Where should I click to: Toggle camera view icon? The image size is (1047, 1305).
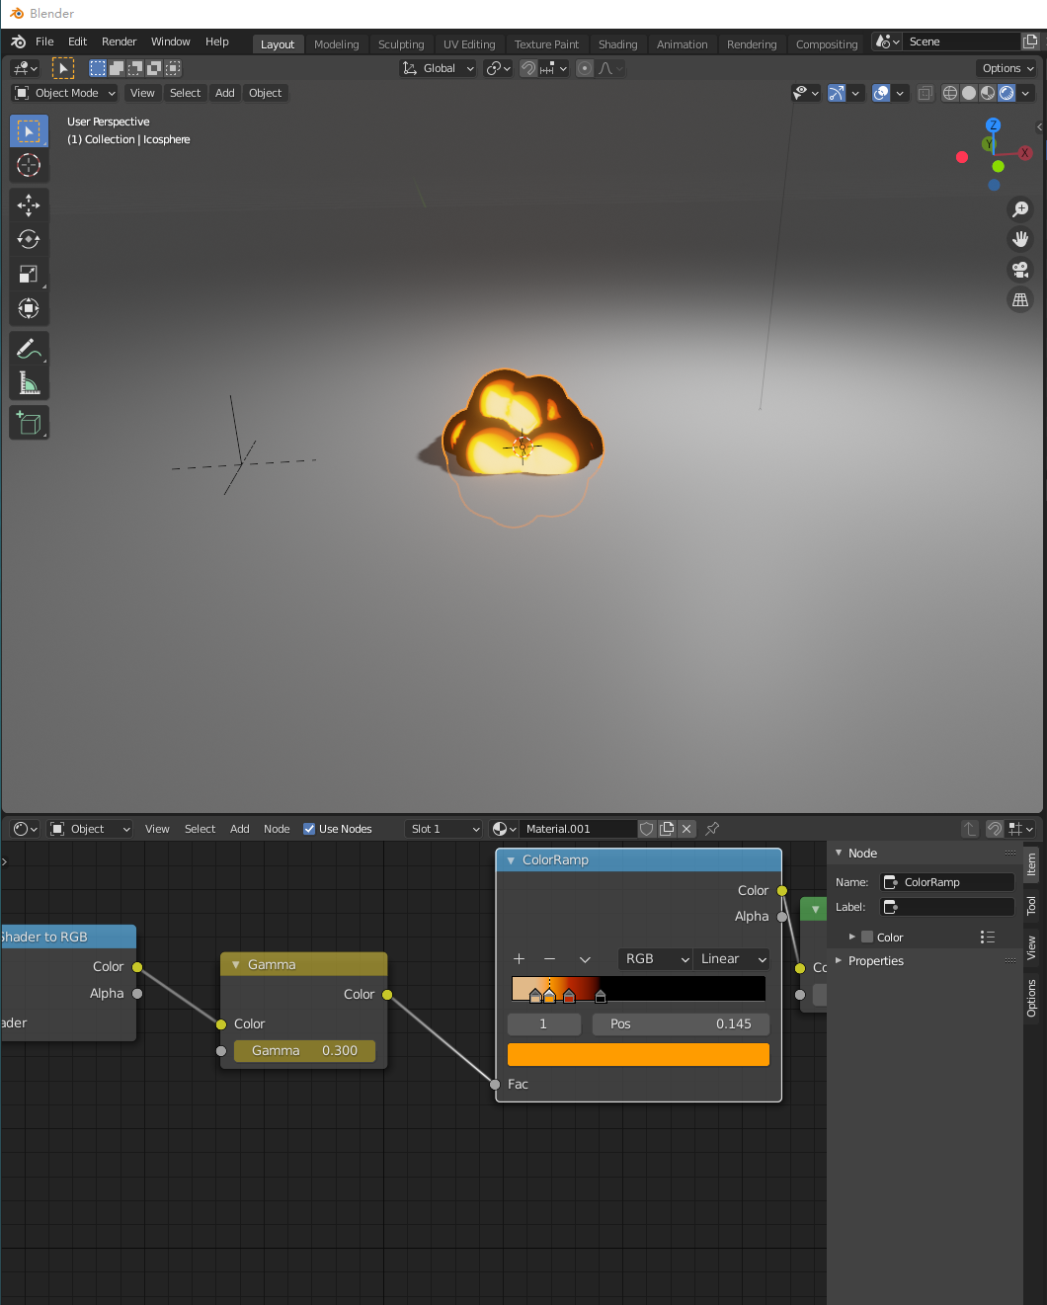[x=1020, y=270]
